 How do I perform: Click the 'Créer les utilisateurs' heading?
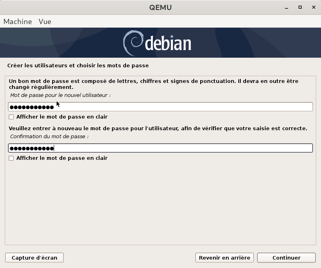click(78, 65)
